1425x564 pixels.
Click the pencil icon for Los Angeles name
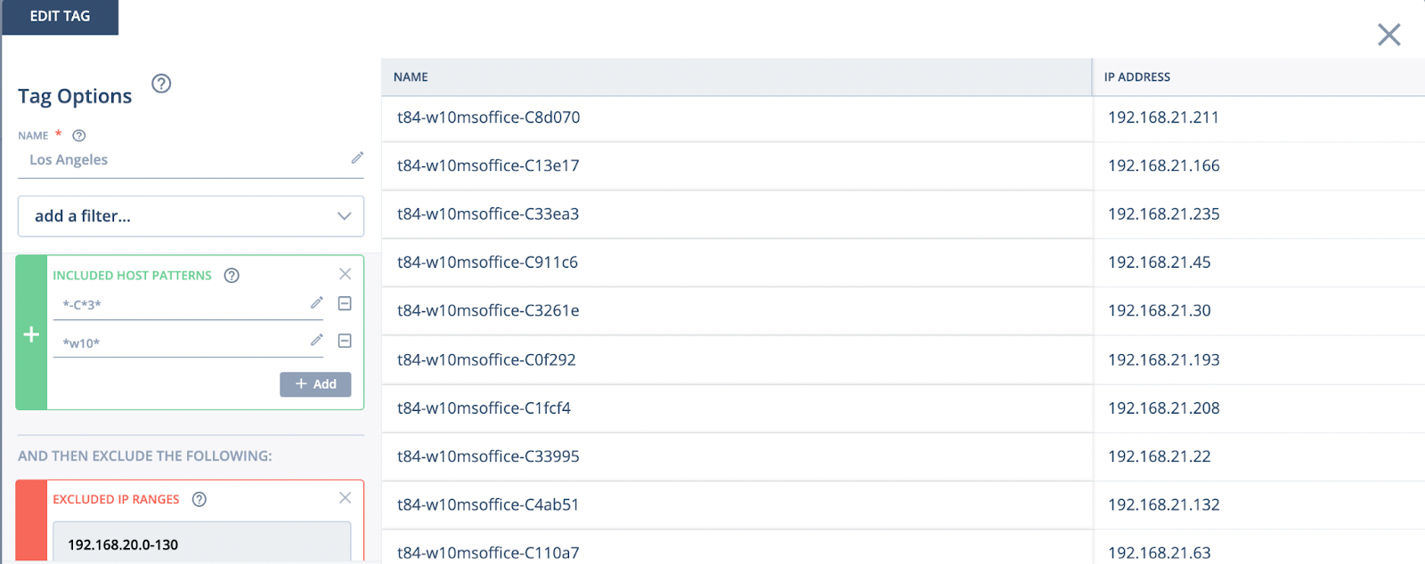[357, 158]
